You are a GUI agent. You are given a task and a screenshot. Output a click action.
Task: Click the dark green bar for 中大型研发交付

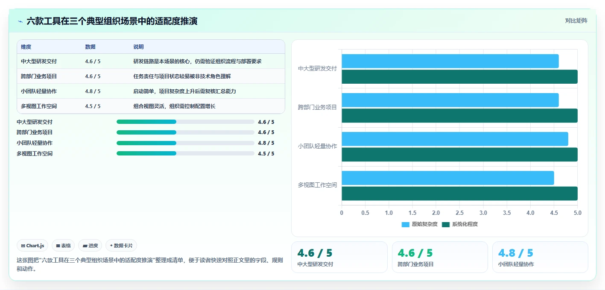click(x=459, y=77)
